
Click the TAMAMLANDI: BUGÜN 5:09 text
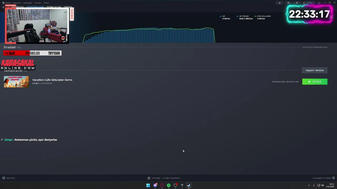tap(285, 82)
